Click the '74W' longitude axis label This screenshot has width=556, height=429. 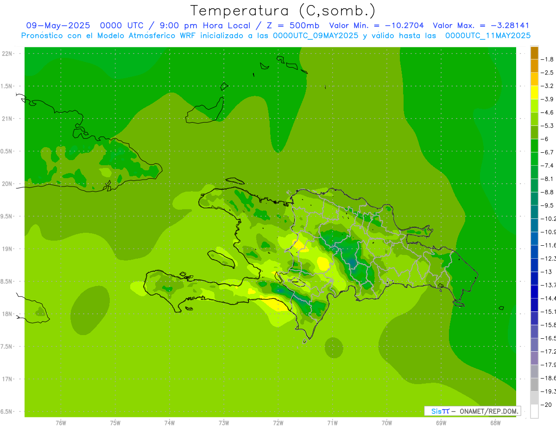coord(169,423)
